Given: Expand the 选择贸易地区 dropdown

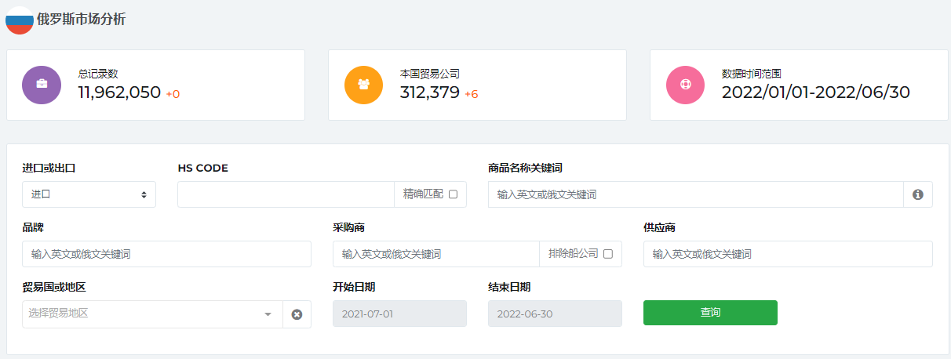Looking at the screenshot, I should pyautogui.click(x=152, y=314).
